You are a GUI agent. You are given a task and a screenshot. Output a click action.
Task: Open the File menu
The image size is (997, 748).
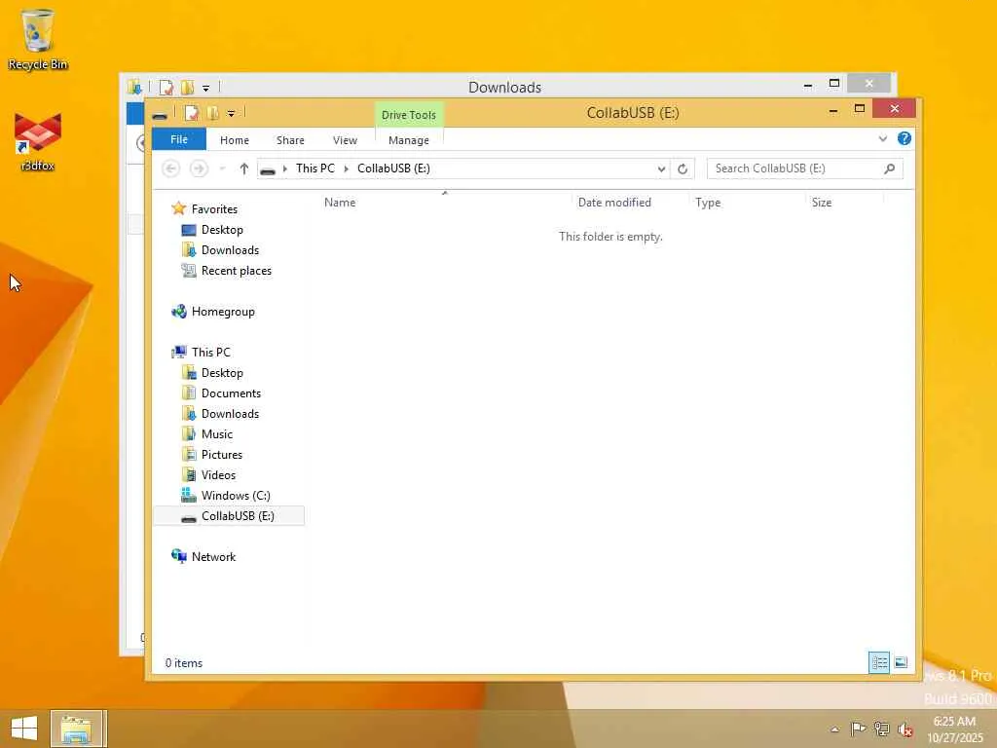coord(179,139)
